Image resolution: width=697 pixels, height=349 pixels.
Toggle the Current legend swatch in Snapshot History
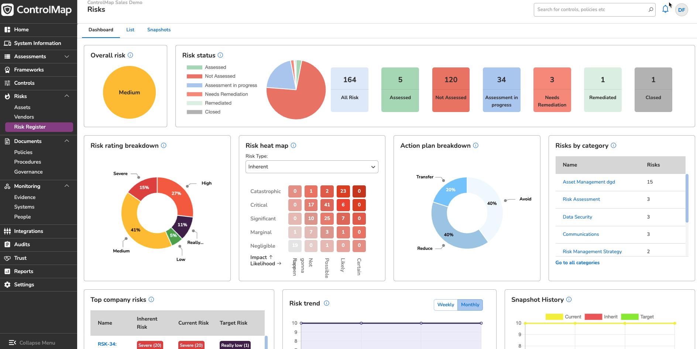coord(554,317)
